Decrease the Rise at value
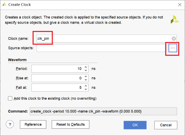 pyautogui.click(x=86, y=80)
